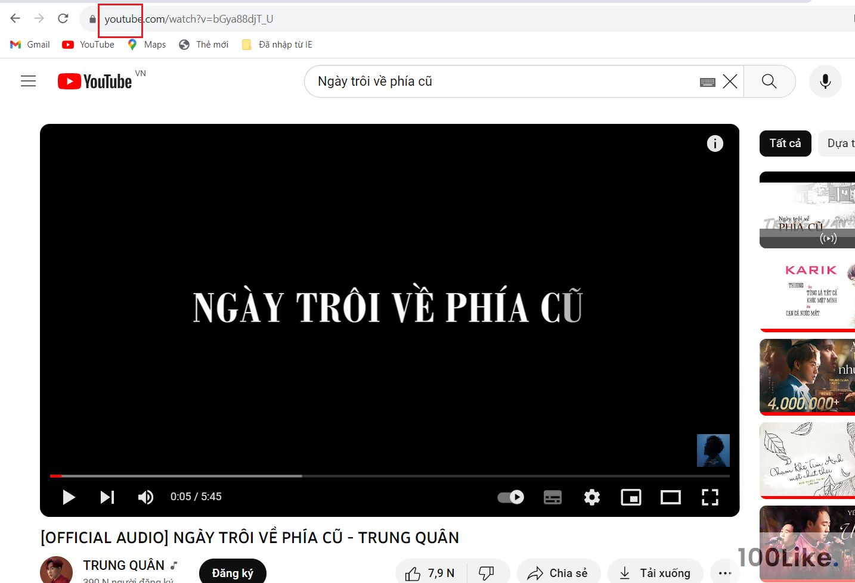Image resolution: width=855 pixels, height=583 pixels.
Task: Play the video
Action: [x=69, y=497]
